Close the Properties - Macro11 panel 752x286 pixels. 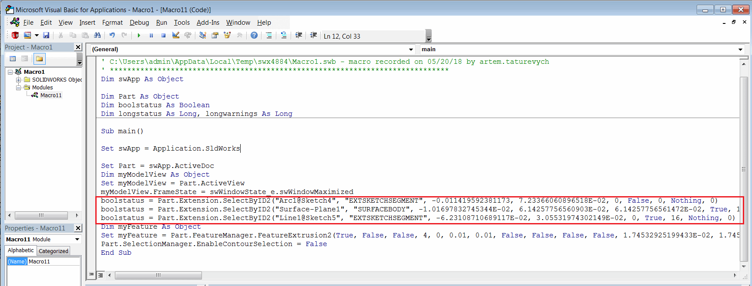click(78, 228)
